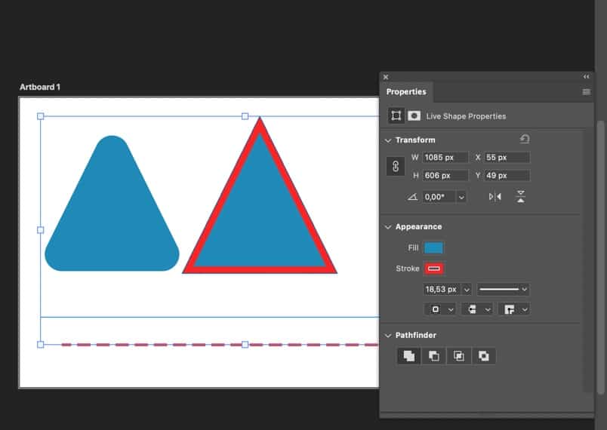Click the X position field

click(507, 158)
